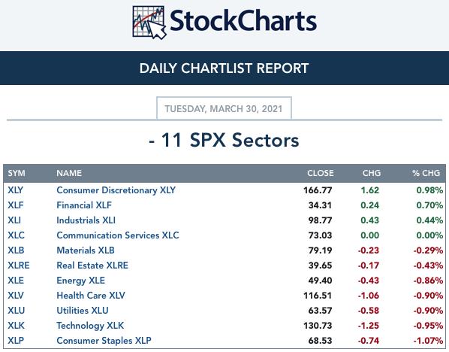Click the CLOSE column header
Image resolution: width=449 pixels, height=352 pixels.
tap(320, 173)
